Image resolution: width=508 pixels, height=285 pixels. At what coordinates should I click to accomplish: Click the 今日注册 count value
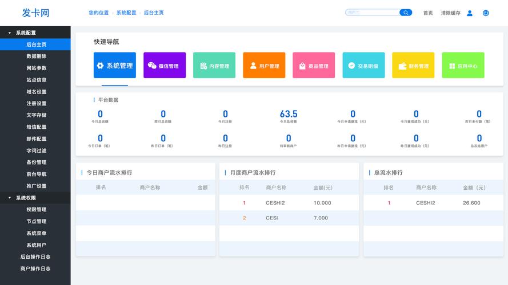click(x=225, y=114)
